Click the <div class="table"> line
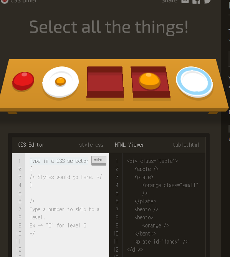This screenshot has height=257, width=230. 152,161
